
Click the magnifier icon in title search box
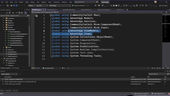tap(97, 2)
